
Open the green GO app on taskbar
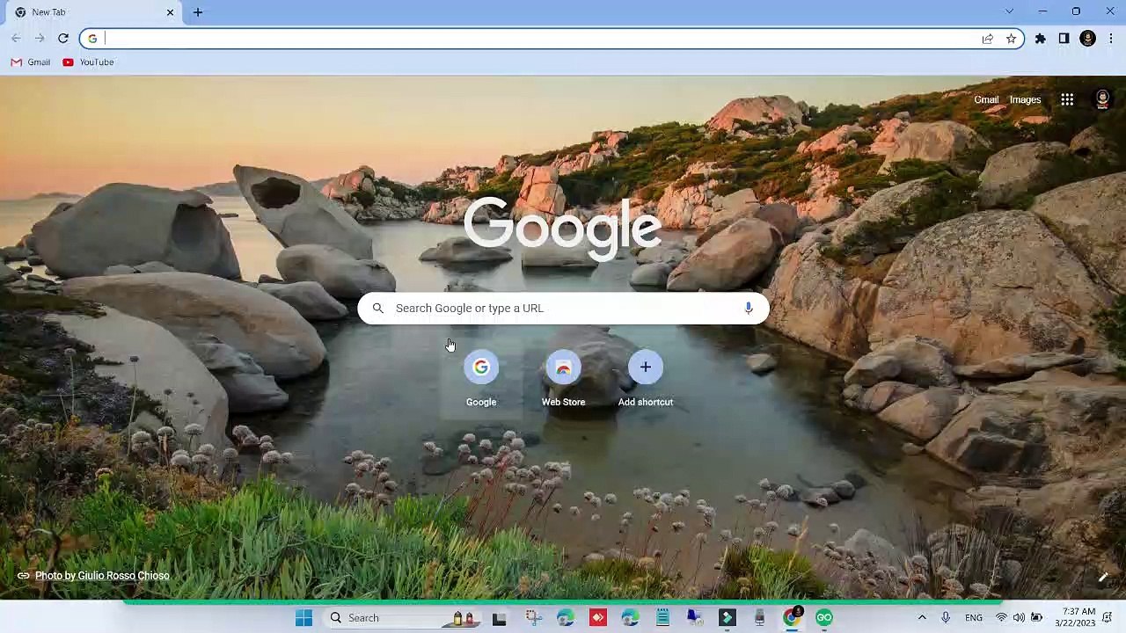click(x=824, y=618)
